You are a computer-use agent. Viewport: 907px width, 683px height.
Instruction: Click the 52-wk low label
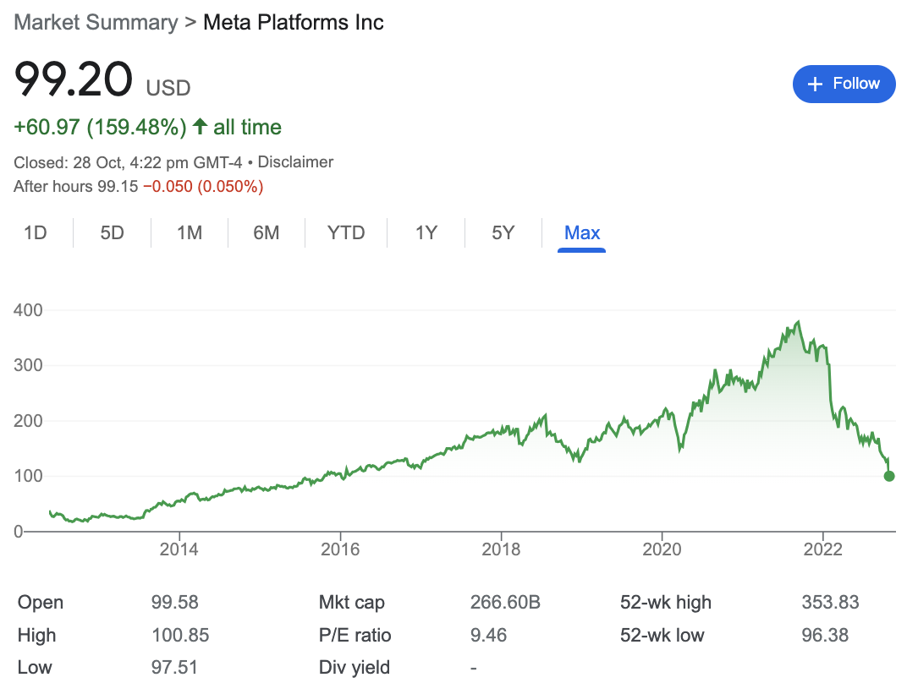point(662,635)
